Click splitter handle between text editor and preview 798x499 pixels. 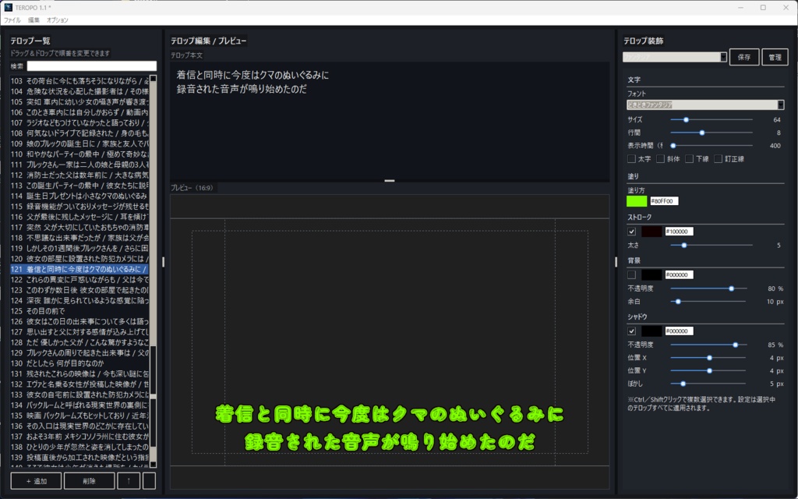390,181
